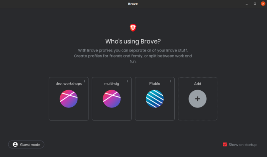Select the dev_workshops profile avatar

coord(69,99)
